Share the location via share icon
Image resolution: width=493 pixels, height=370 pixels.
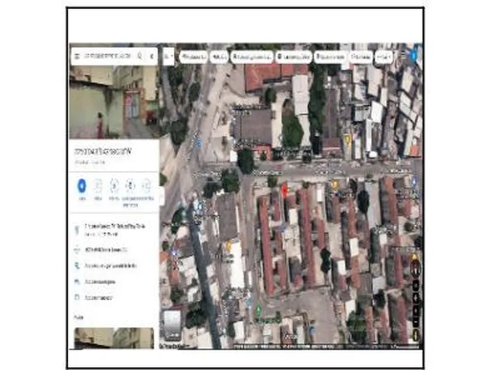[146, 185]
